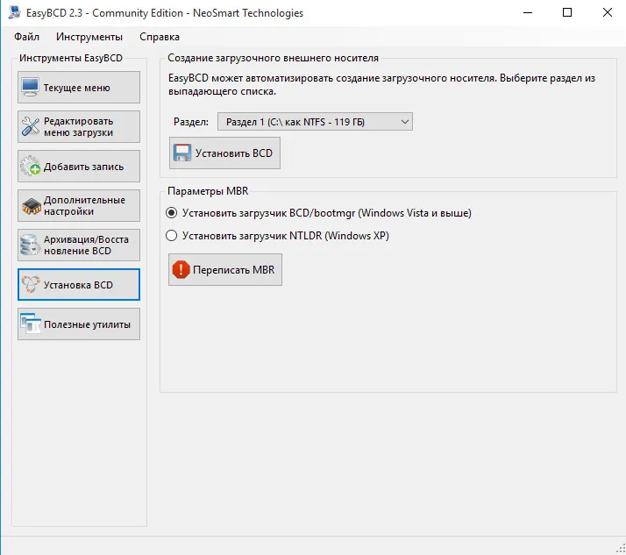Open the Дополнительные настройки section

79,206
